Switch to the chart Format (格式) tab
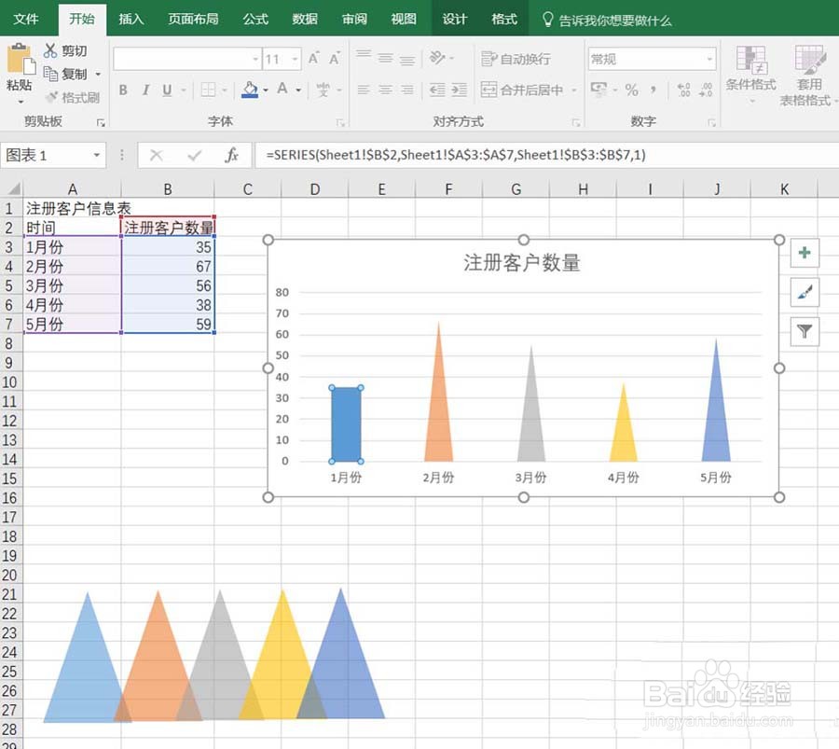Screen dimensions: 839x749 (504, 20)
